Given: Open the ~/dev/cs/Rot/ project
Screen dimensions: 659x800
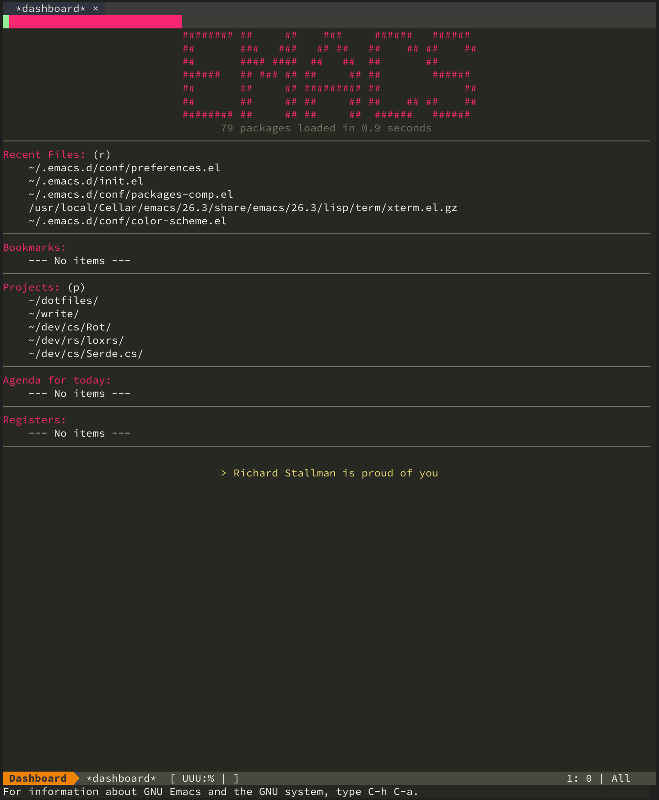Looking at the screenshot, I should (x=70, y=327).
